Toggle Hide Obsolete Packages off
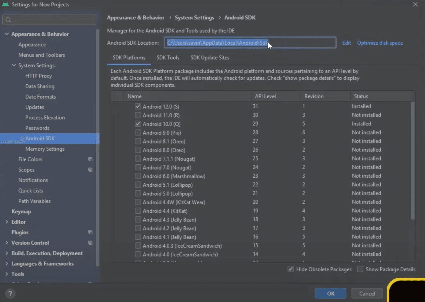 point(290,269)
